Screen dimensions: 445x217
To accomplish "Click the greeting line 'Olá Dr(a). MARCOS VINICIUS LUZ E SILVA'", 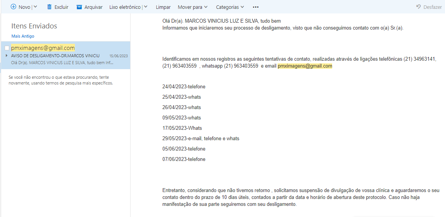I will 210,21.
